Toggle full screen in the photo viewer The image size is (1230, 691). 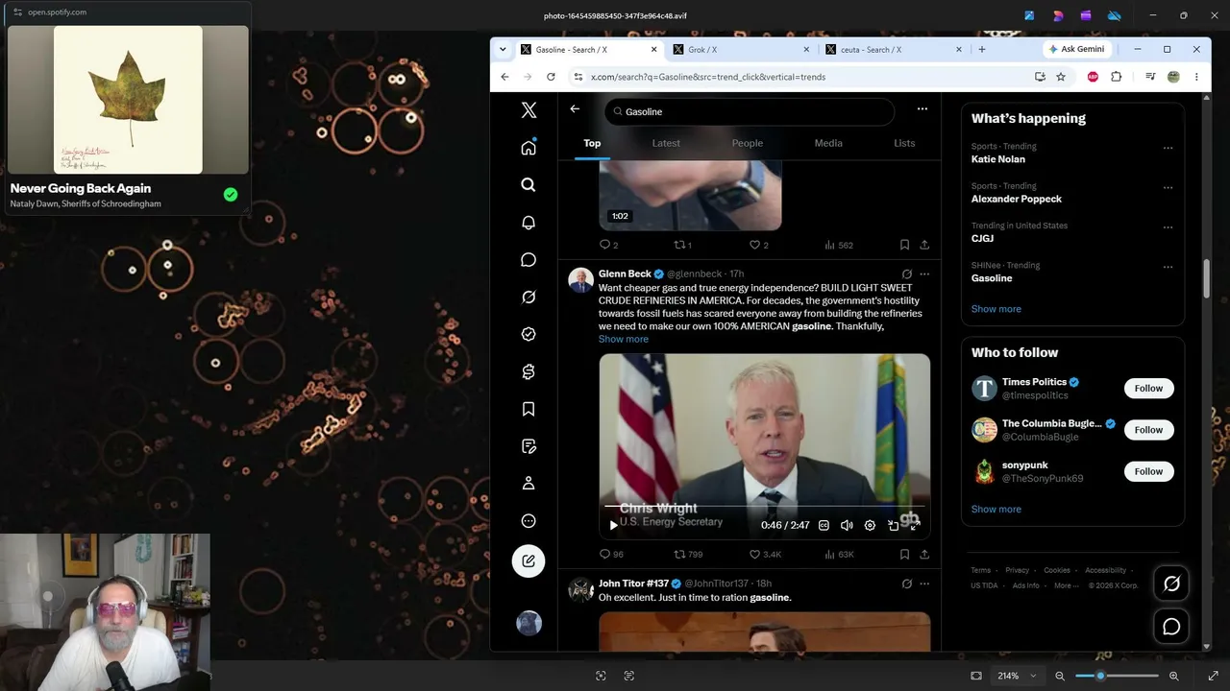1213,676
